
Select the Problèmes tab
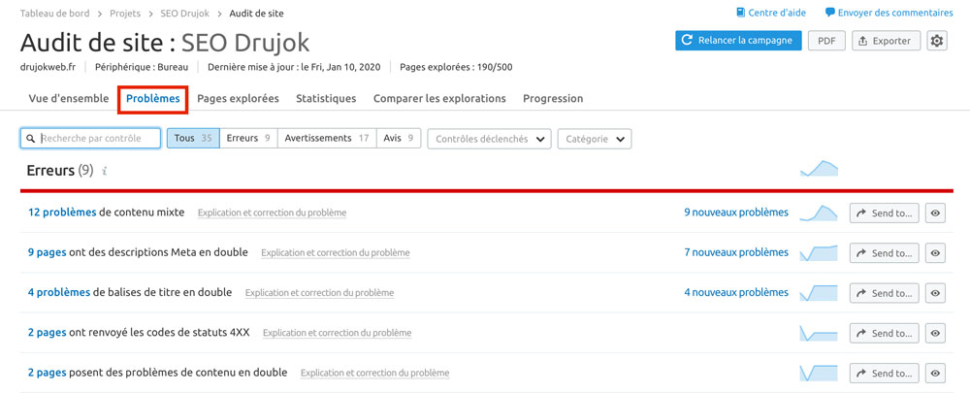[153, 98]
